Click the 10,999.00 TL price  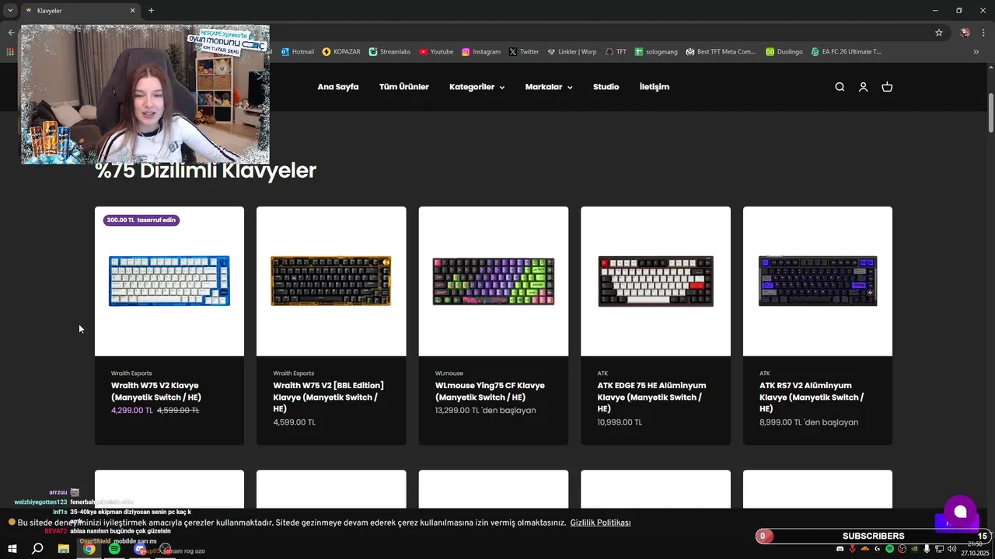[x=620, y=422]
